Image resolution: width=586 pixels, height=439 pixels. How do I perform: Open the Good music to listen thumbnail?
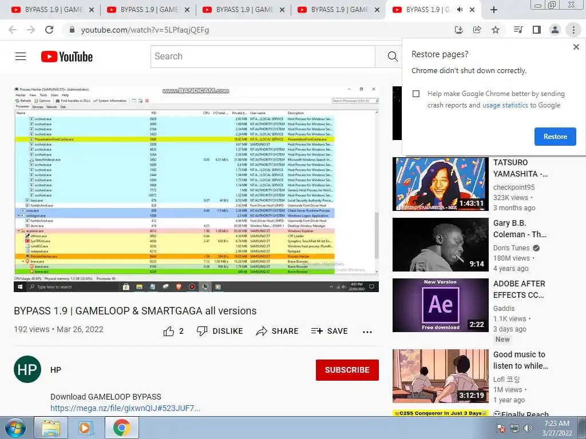[x=440, y=376]
